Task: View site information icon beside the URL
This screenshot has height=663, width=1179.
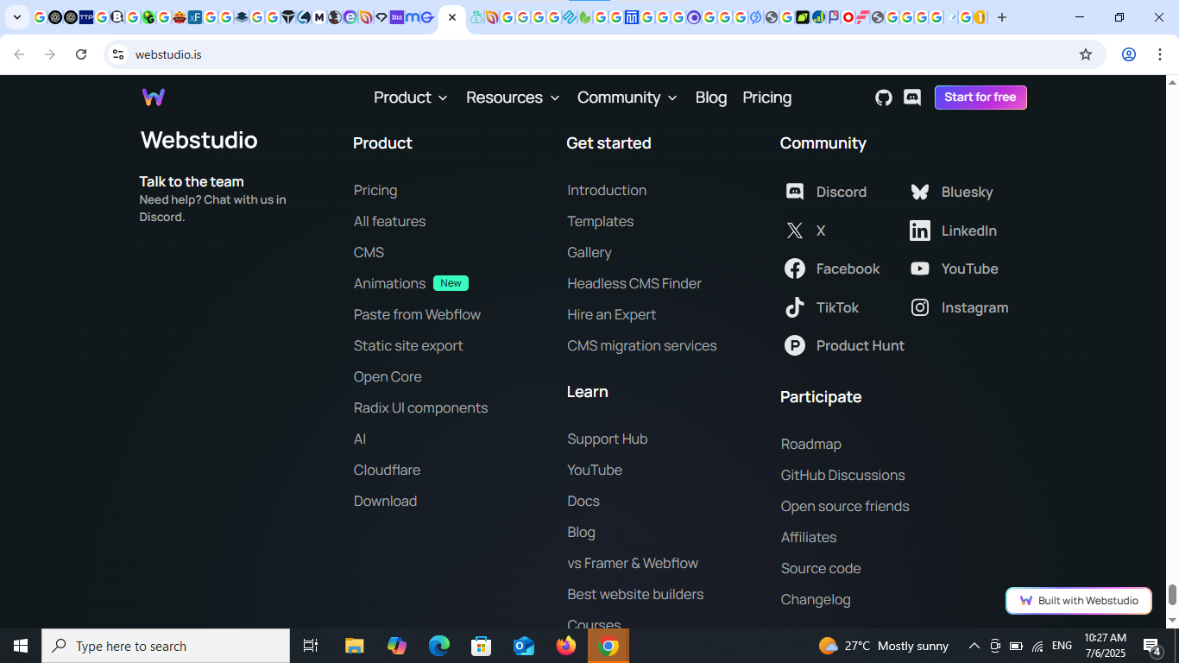Action: (118, 54)
